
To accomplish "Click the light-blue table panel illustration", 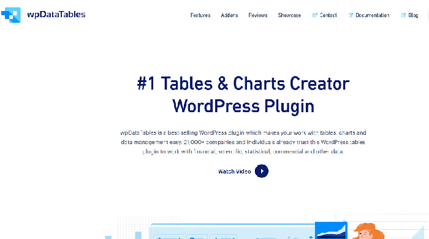I will click(x=232, y=232).
